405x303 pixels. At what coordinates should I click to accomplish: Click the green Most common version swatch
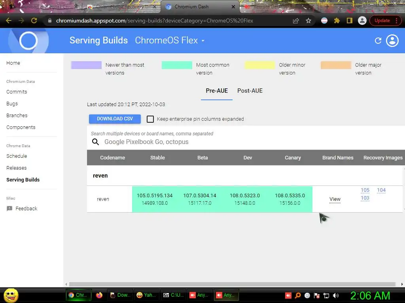point(177,65)
